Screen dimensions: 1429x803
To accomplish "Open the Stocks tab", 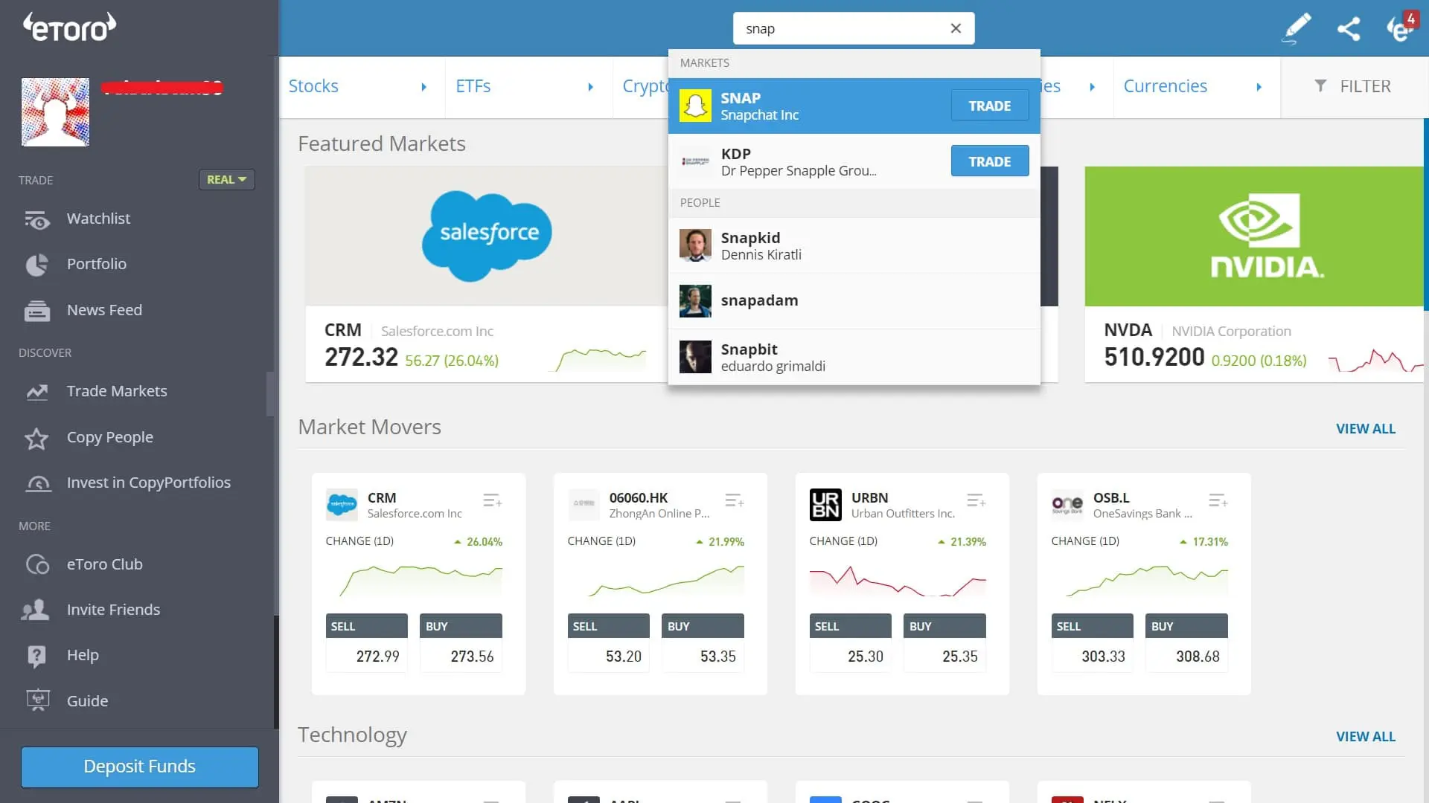I will [313, 86].
